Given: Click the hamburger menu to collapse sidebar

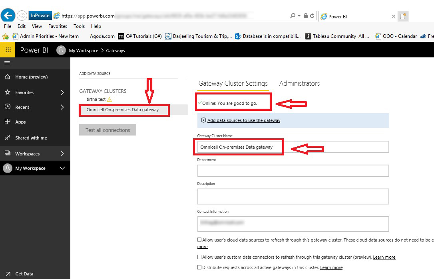Looking at the screenshot, I should (7, 63).
